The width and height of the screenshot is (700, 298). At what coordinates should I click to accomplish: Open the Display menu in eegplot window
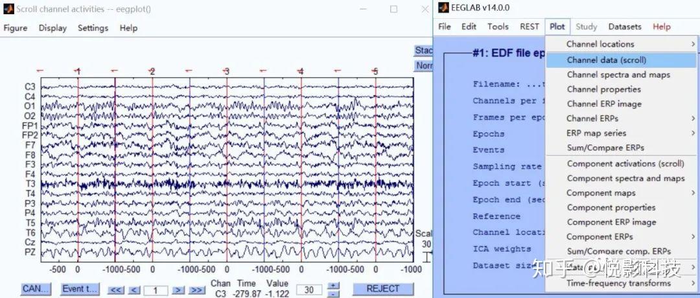(52, 28)
